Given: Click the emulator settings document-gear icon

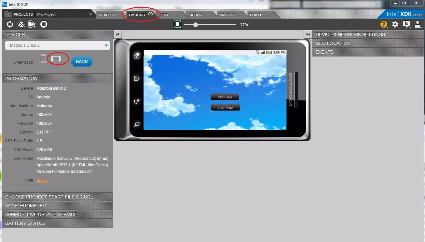Looking at the screenshot, I should click(32, 24).
